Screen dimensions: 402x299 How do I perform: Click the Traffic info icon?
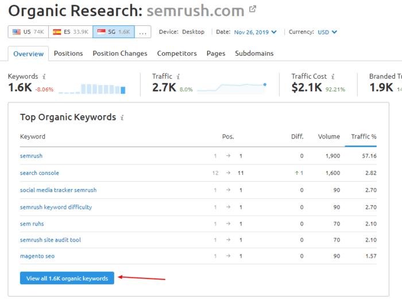pyautogui.click(x=178, y=76)
